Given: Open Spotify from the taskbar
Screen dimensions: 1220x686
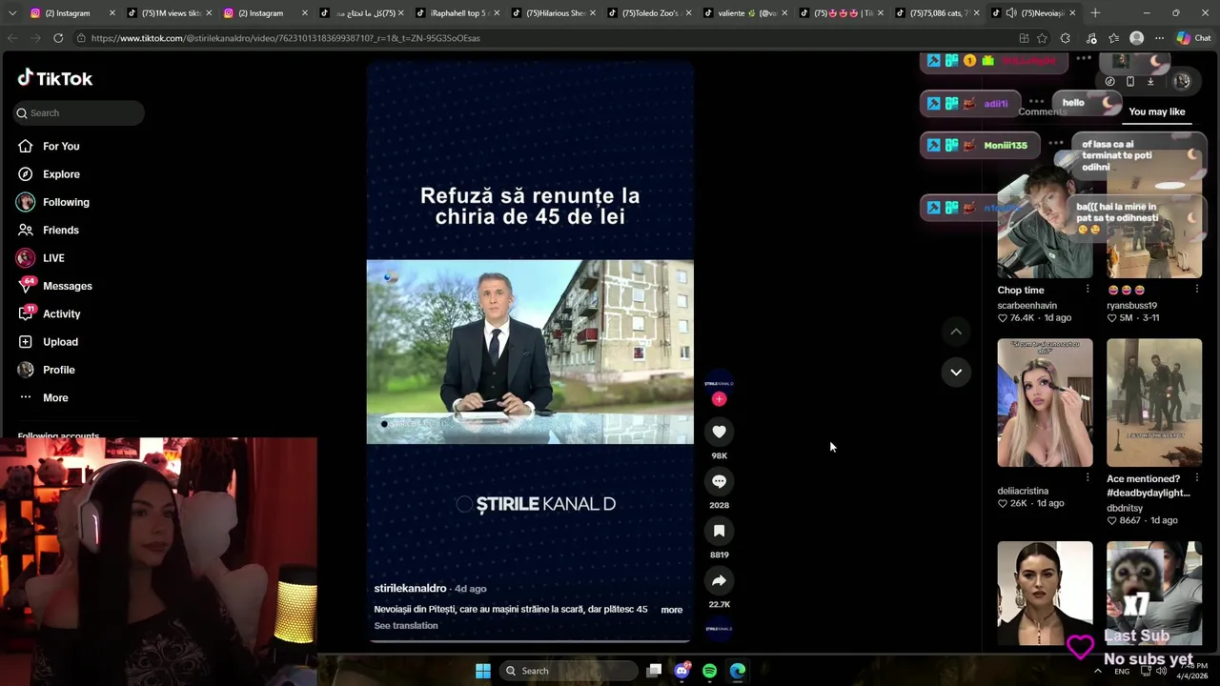Looking at the screenshot, I should 709,671.
